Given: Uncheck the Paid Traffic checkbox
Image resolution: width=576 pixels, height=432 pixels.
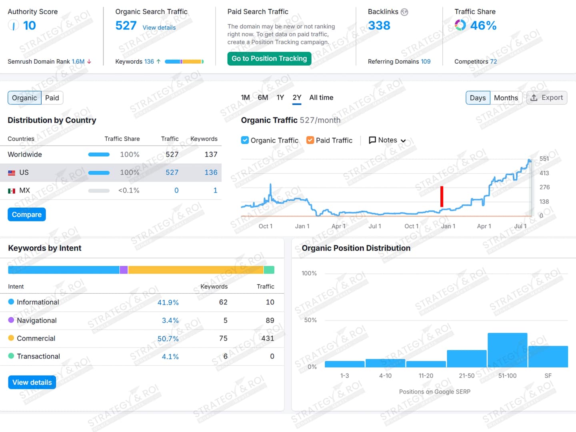Looking at the screenshot, I should coord(310,140).
